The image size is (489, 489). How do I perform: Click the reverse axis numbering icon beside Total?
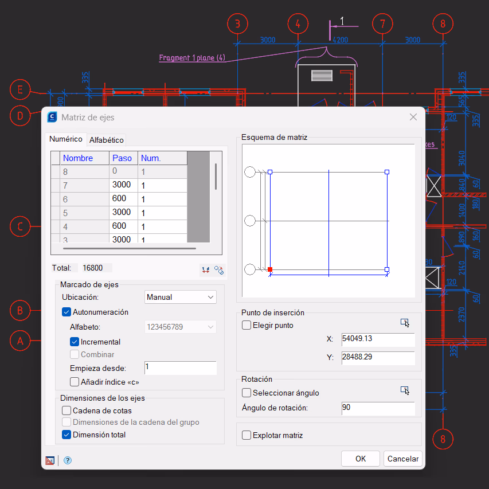click(x=205, y=270)
